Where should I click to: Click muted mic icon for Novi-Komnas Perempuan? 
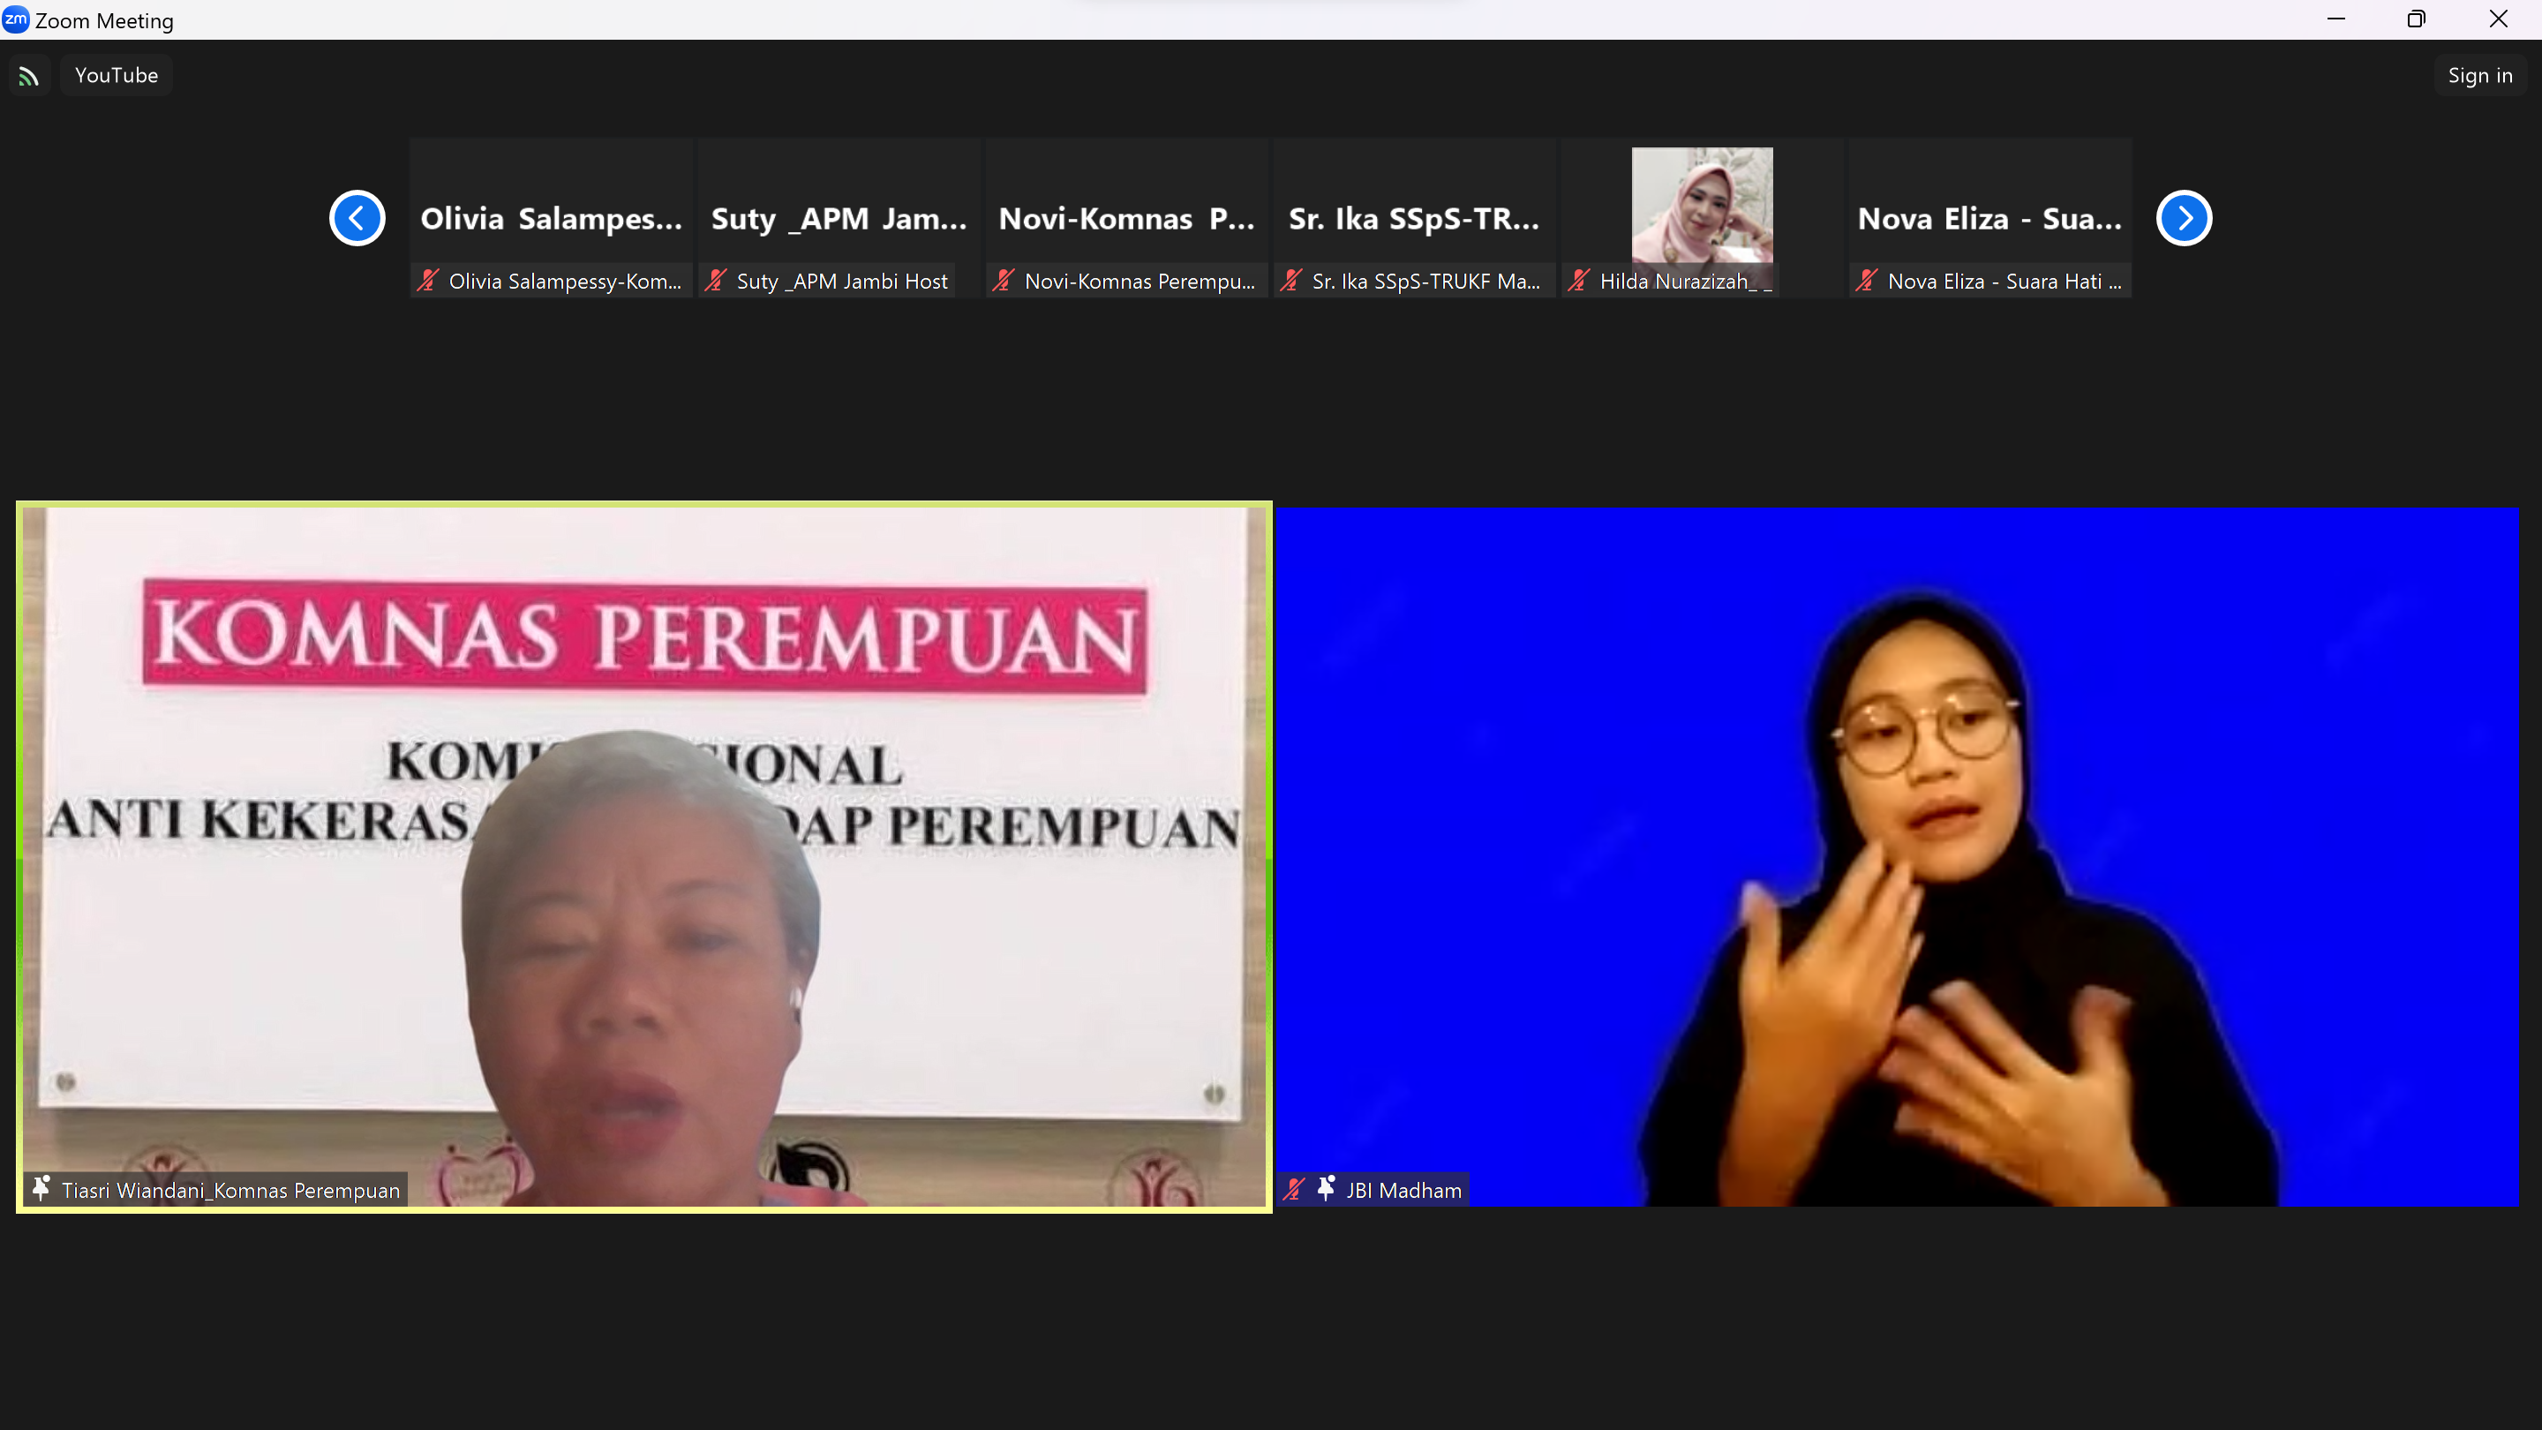coord(1004,282)
